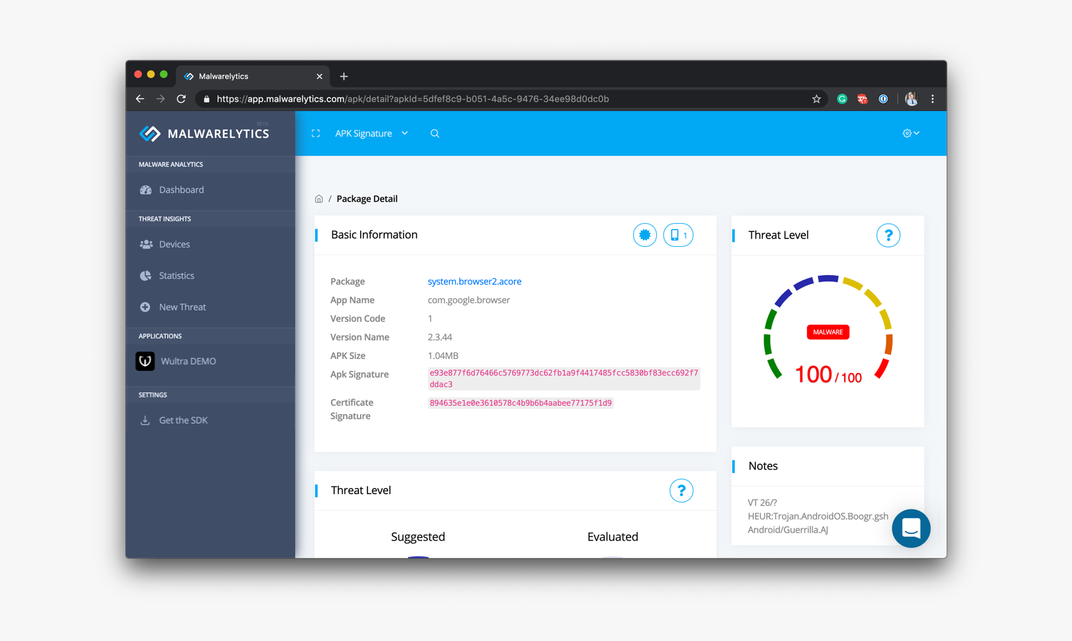Click the Notes text VT 26/?
The width and height of the screenshot is (1072, 641).
(x=762, y=503)
